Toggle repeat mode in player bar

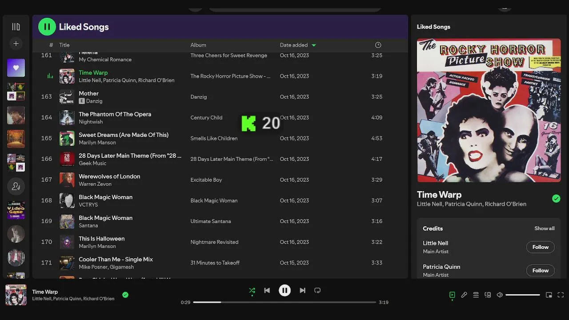(x=317, y=290)
